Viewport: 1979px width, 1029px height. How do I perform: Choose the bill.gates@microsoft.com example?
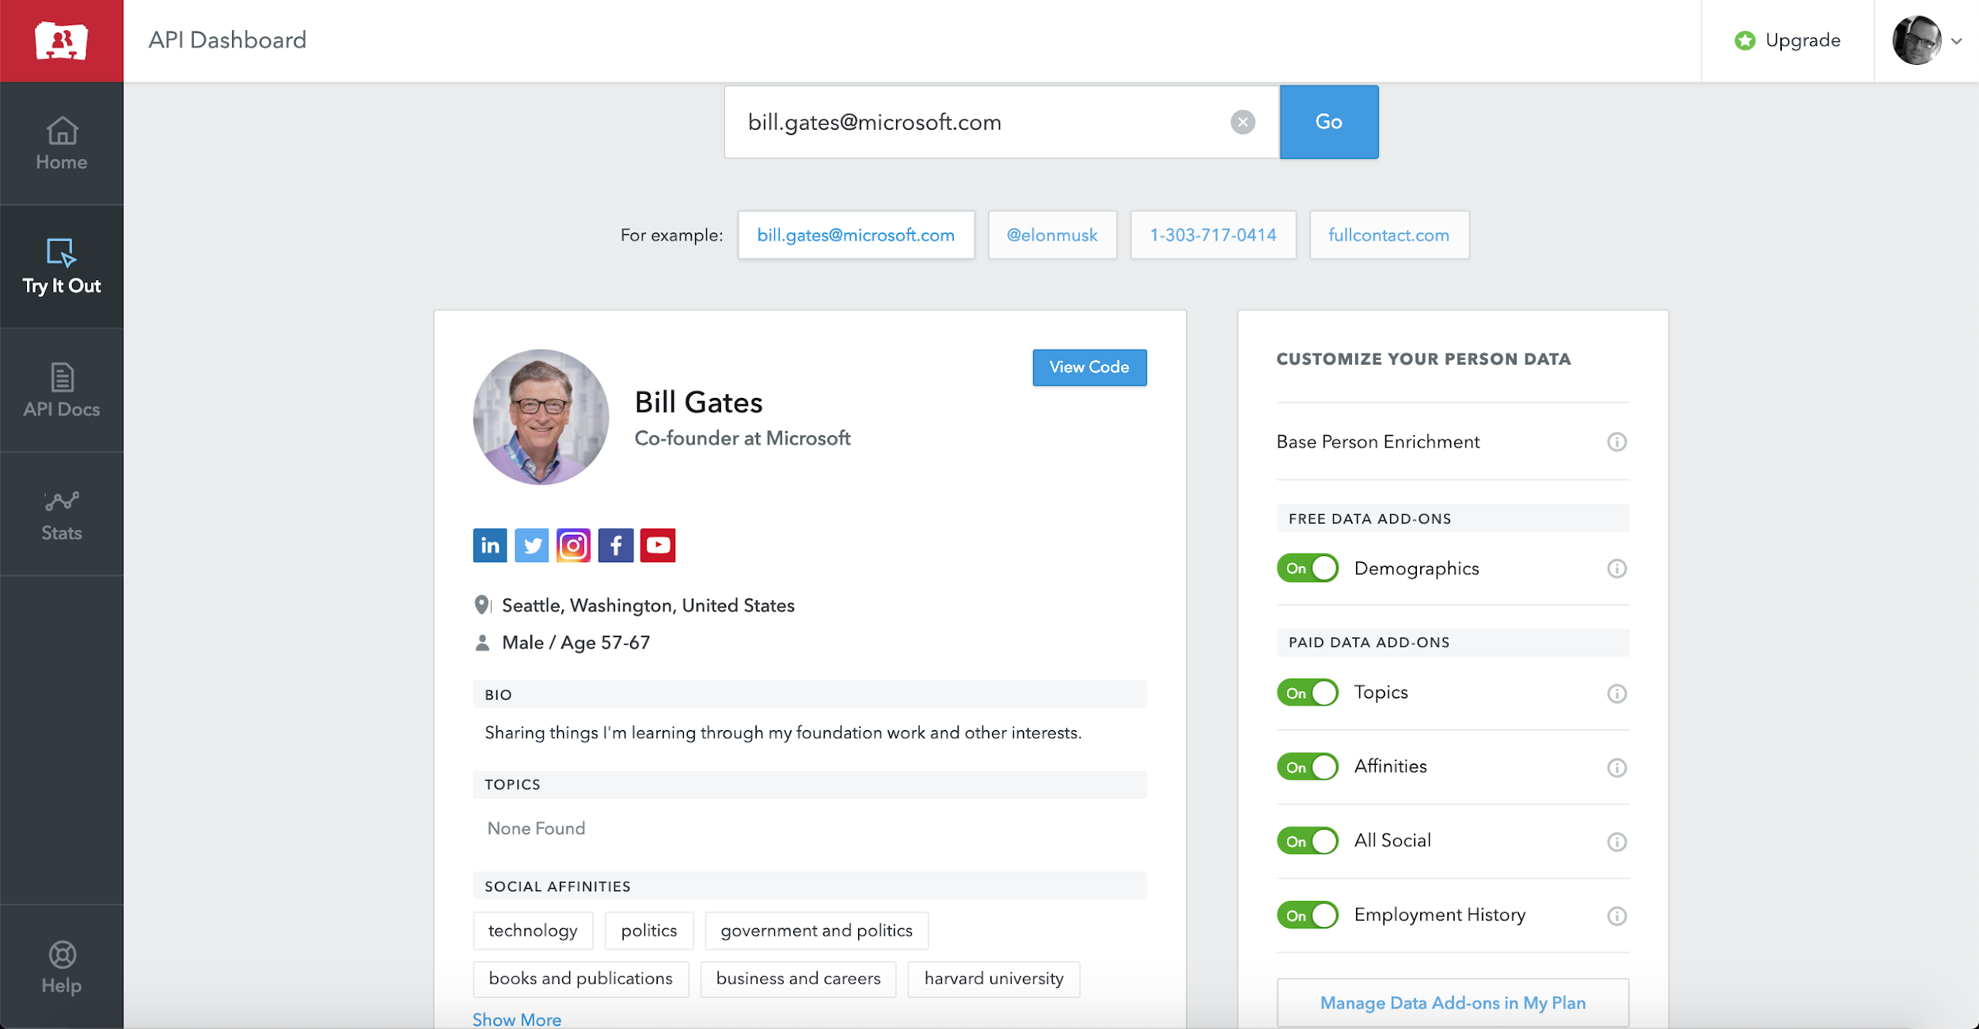point(856,235)
